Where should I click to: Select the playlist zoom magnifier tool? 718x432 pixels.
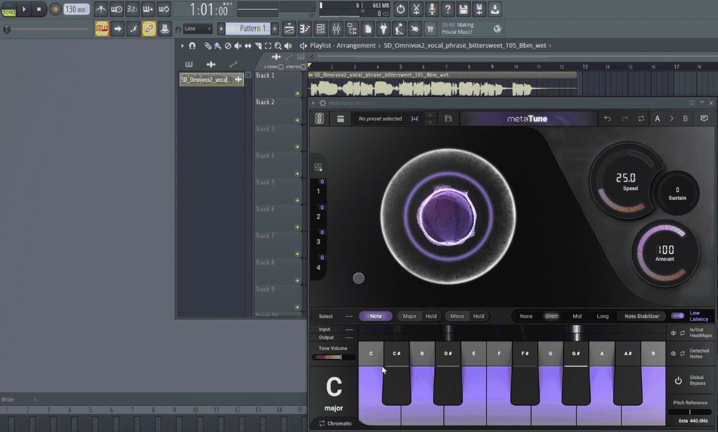pos(278,46)
